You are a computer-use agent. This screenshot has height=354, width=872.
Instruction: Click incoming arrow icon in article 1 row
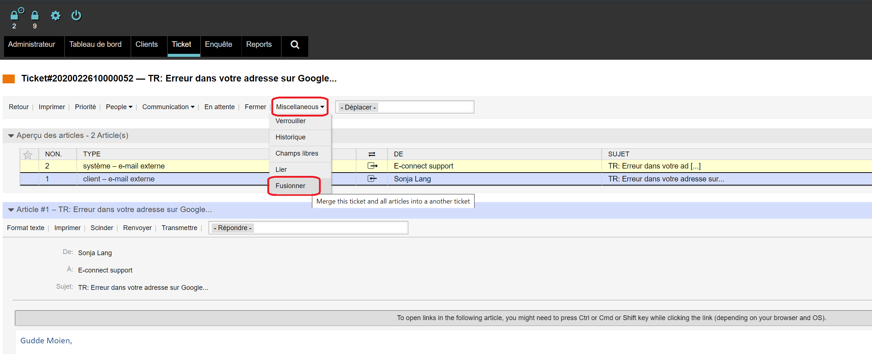pos(372,179)
